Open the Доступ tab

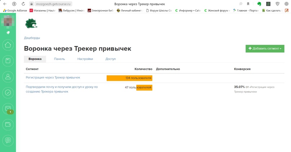[x=110, y=59]
